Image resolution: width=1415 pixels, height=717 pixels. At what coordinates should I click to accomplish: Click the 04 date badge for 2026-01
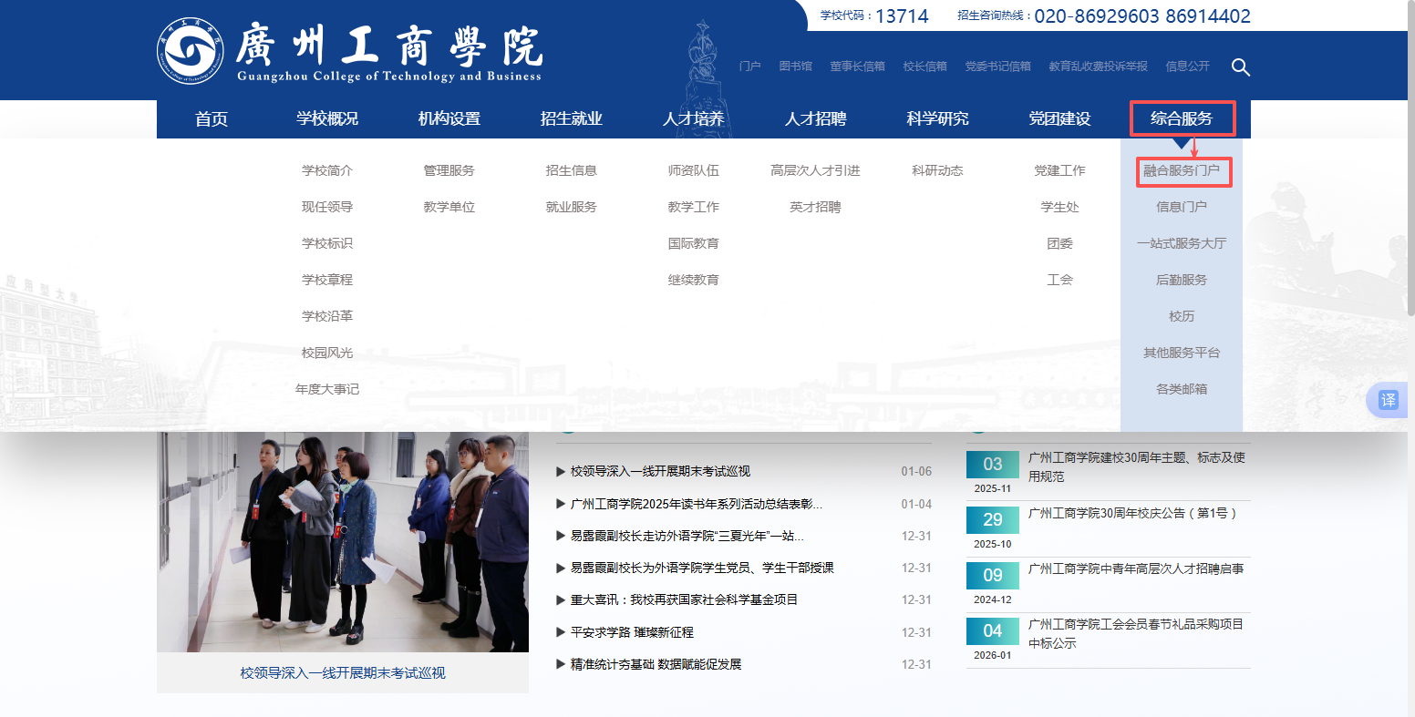pos(992,631)
